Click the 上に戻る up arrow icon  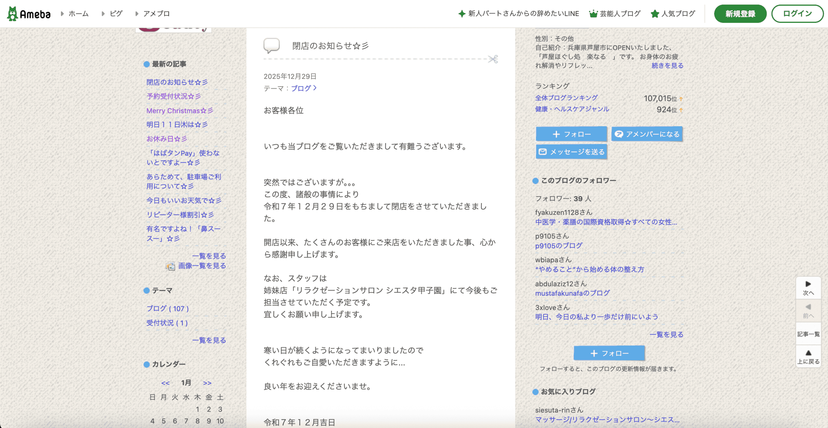[x=808, y=353]
